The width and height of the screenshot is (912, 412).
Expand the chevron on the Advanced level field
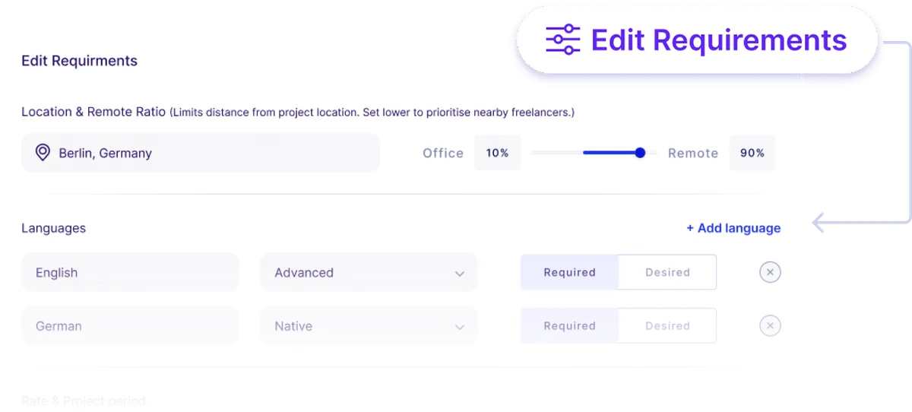(459, 274)
